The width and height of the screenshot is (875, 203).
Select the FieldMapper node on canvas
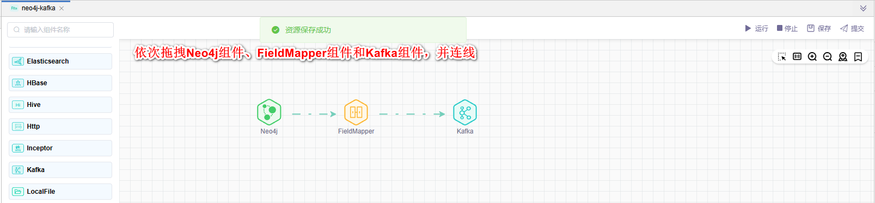(356, 112)
